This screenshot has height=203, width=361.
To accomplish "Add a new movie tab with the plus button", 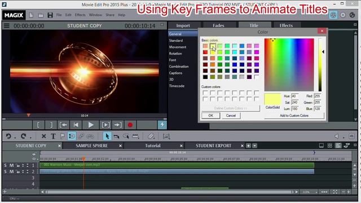I will pos(248,145).
